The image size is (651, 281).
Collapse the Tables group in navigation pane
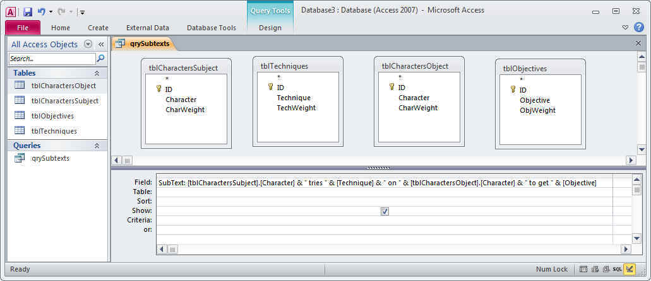[97, 73]
